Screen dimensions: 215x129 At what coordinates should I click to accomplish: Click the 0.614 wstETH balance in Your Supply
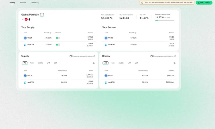[x=91, y=43]
